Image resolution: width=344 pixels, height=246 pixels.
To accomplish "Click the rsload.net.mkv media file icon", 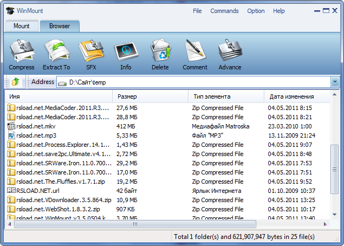I will [11, 126].
